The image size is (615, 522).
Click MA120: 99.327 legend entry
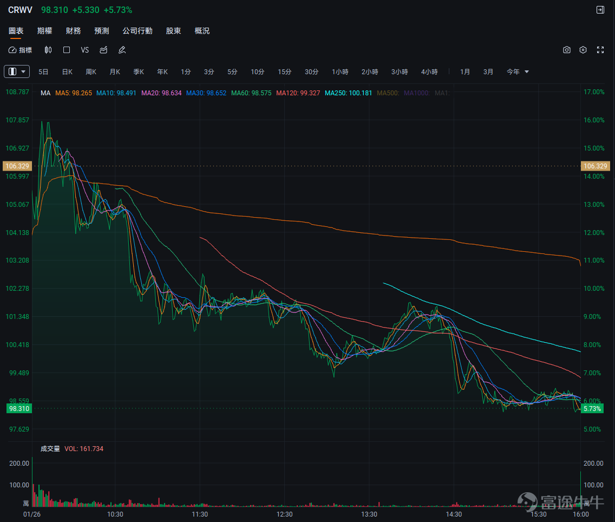pos(298,93)
